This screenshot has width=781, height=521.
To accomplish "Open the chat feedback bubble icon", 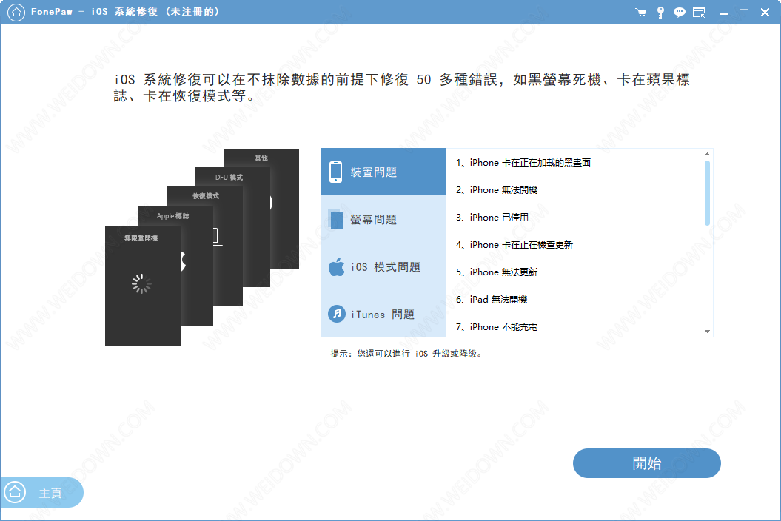I will tap(680, 13).
